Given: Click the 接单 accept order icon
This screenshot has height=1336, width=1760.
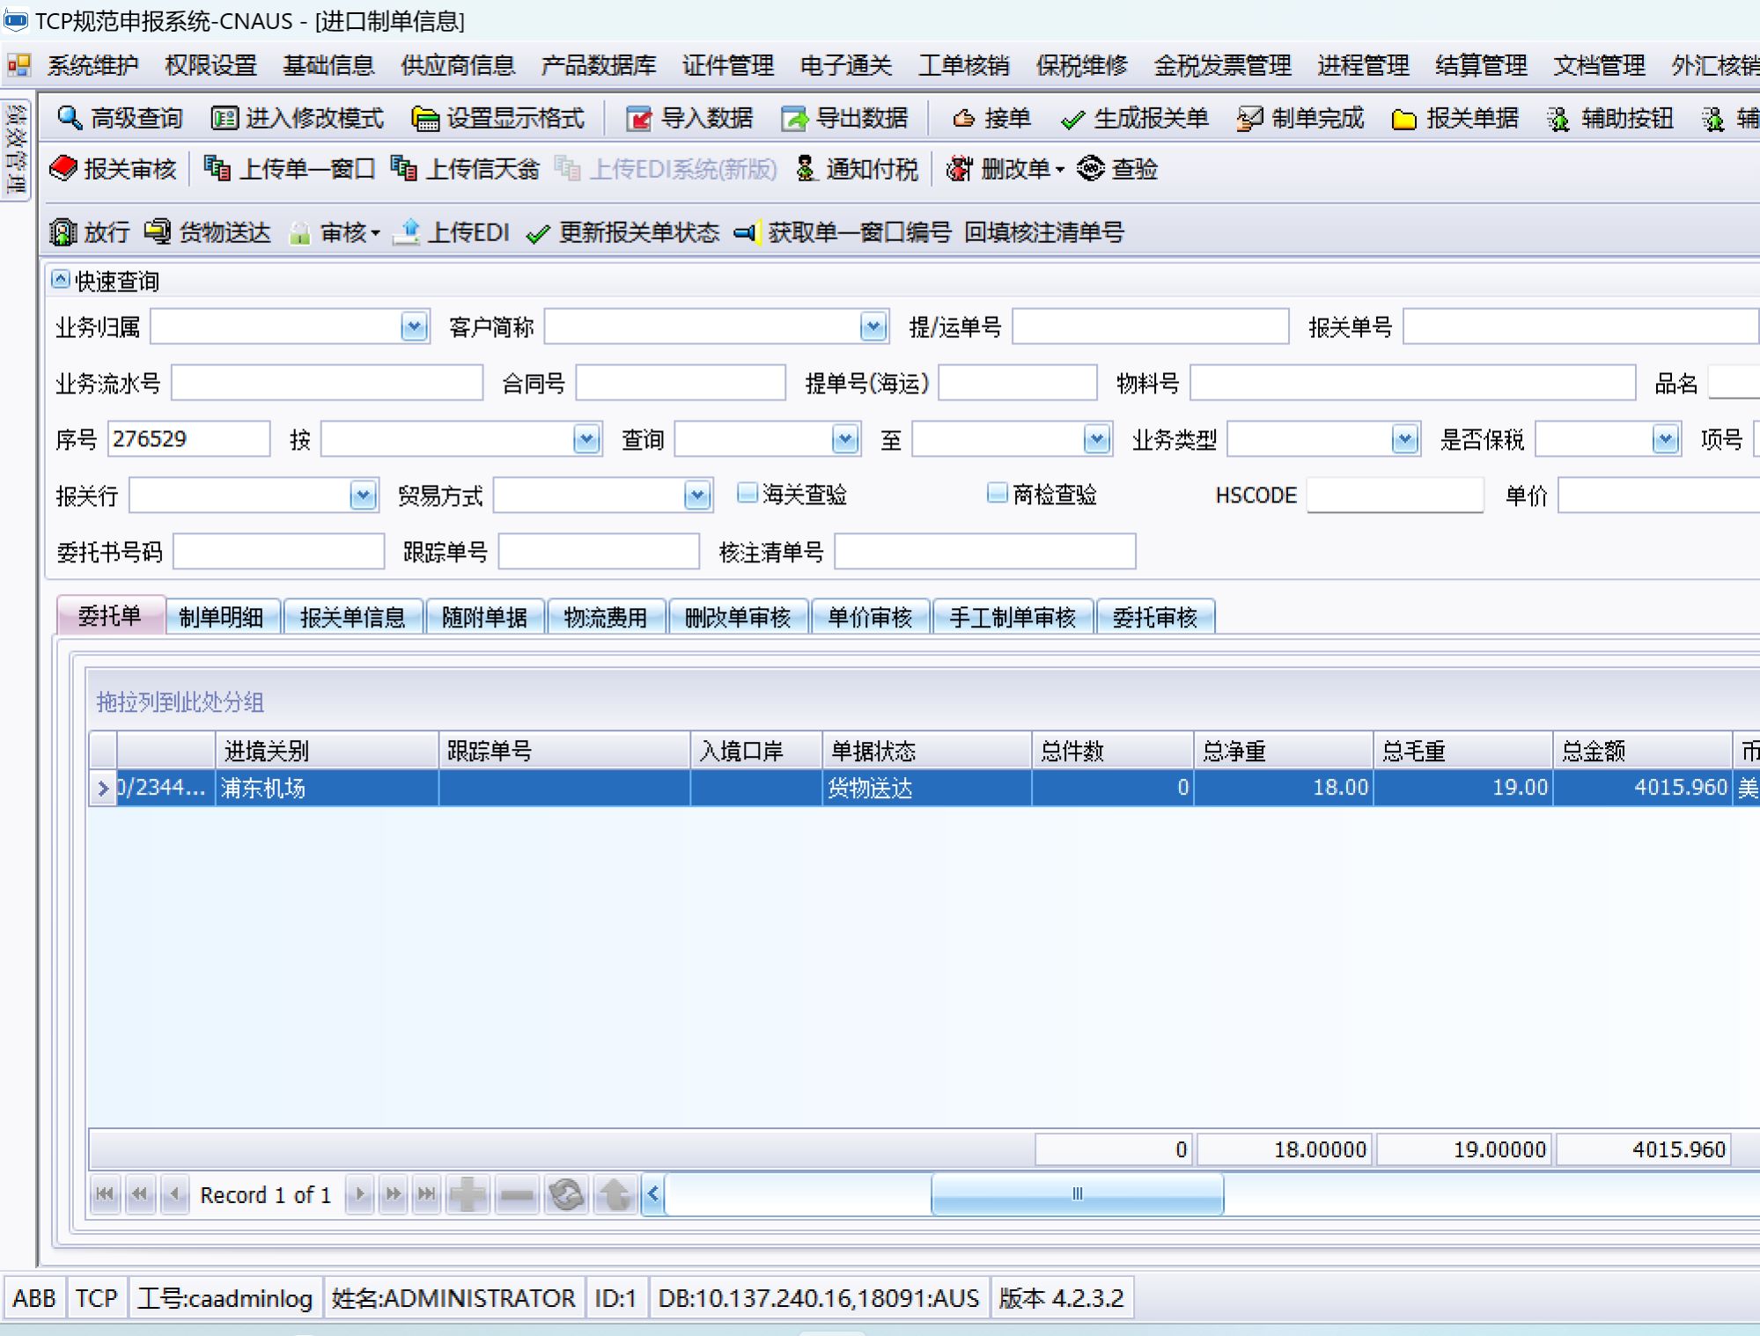Looking at the screenshot, I should click(x=964, y=118).
